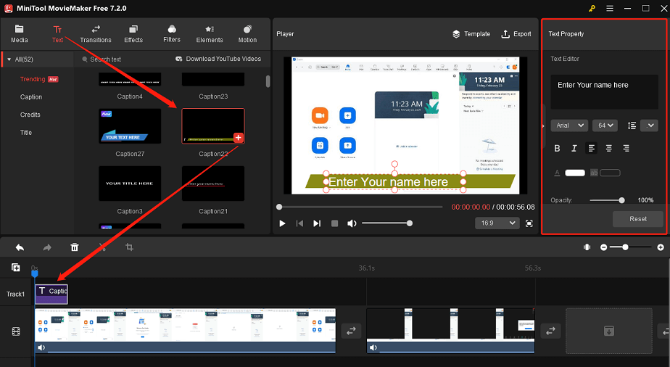Mute the second video clip audio

coord(373,347)
